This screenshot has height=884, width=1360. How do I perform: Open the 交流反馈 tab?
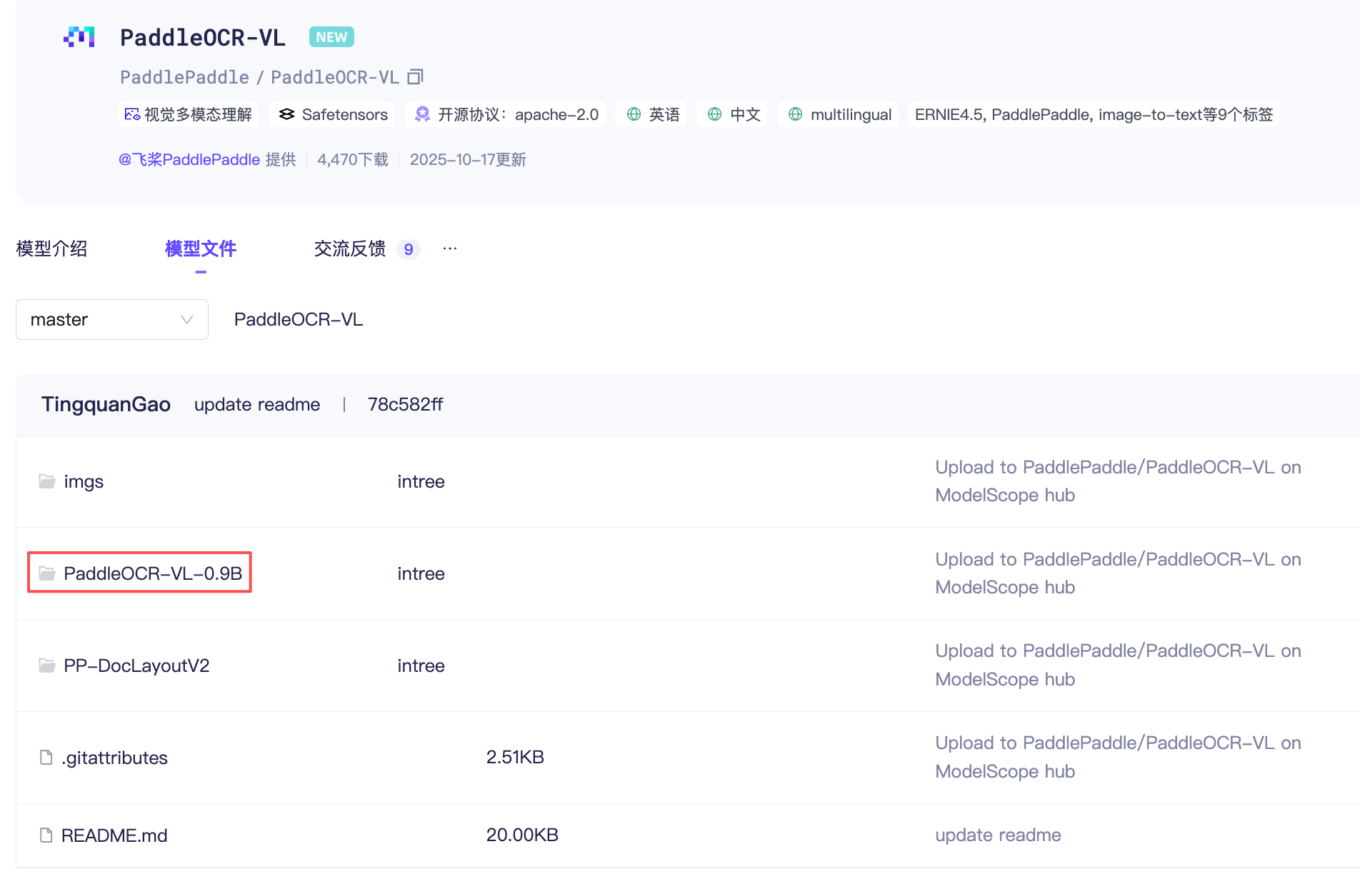pyautogui.click(x=350, y=248)
